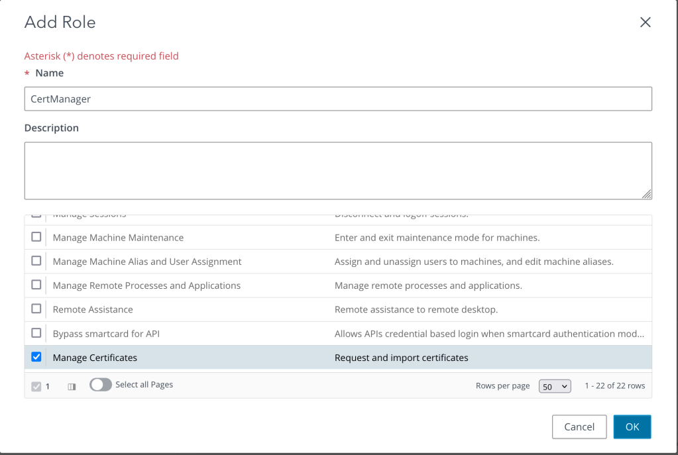
Task: Enable Bypass smartcard for API checkbox
Action: point(36,333)
